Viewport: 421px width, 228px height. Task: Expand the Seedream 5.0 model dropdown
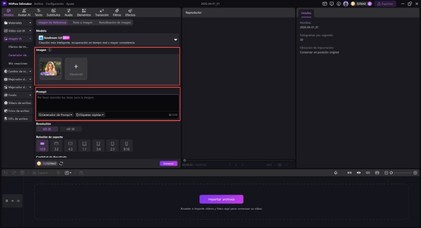pos(176,39)
